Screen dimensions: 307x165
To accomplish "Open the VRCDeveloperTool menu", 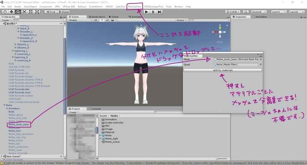I will click(x=153, y=7).
